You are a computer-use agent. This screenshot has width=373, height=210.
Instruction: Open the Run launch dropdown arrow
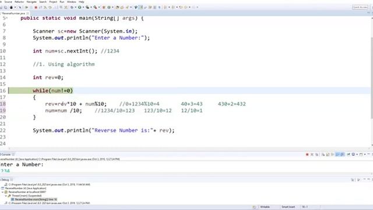click(x=83, y=7)
